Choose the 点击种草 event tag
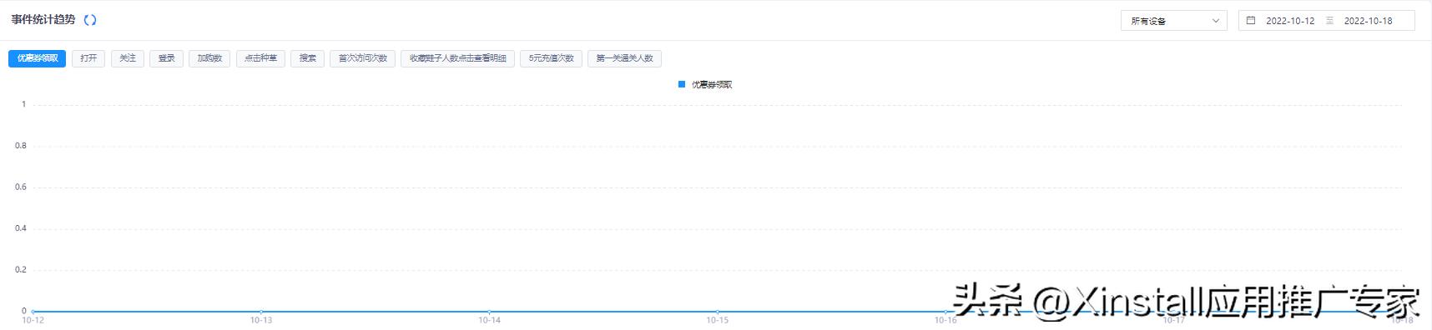Screen dimensions: 1432x330 pos(260,58)
